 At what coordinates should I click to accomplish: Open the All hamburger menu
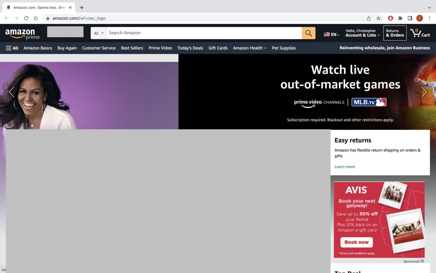[x=12, y=48]
